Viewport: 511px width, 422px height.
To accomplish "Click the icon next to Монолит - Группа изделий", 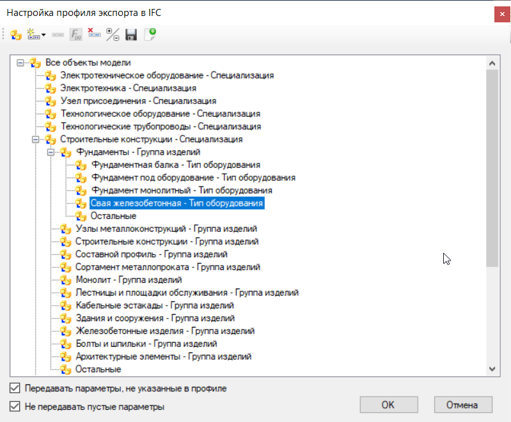I will 66,280.
